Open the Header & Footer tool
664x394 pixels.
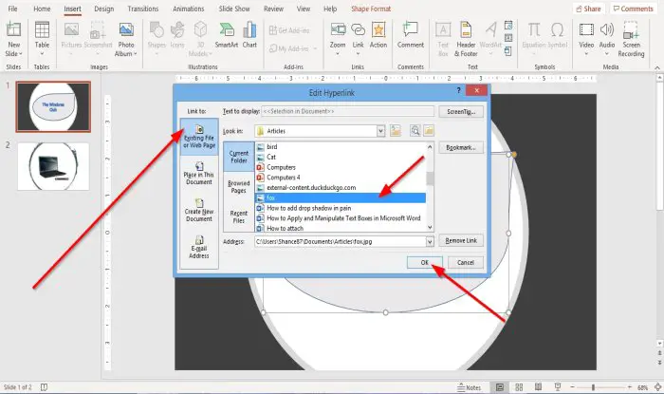(466, 40)
